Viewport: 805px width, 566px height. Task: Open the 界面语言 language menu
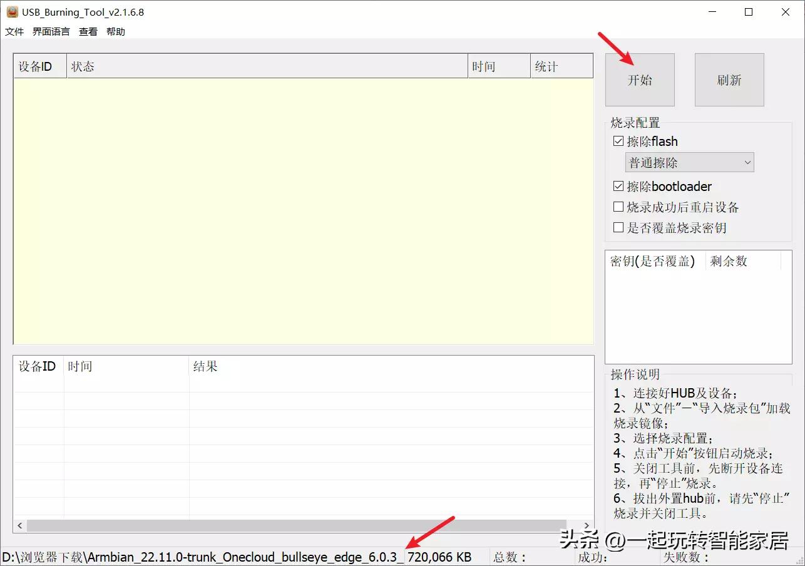point(51,31)
